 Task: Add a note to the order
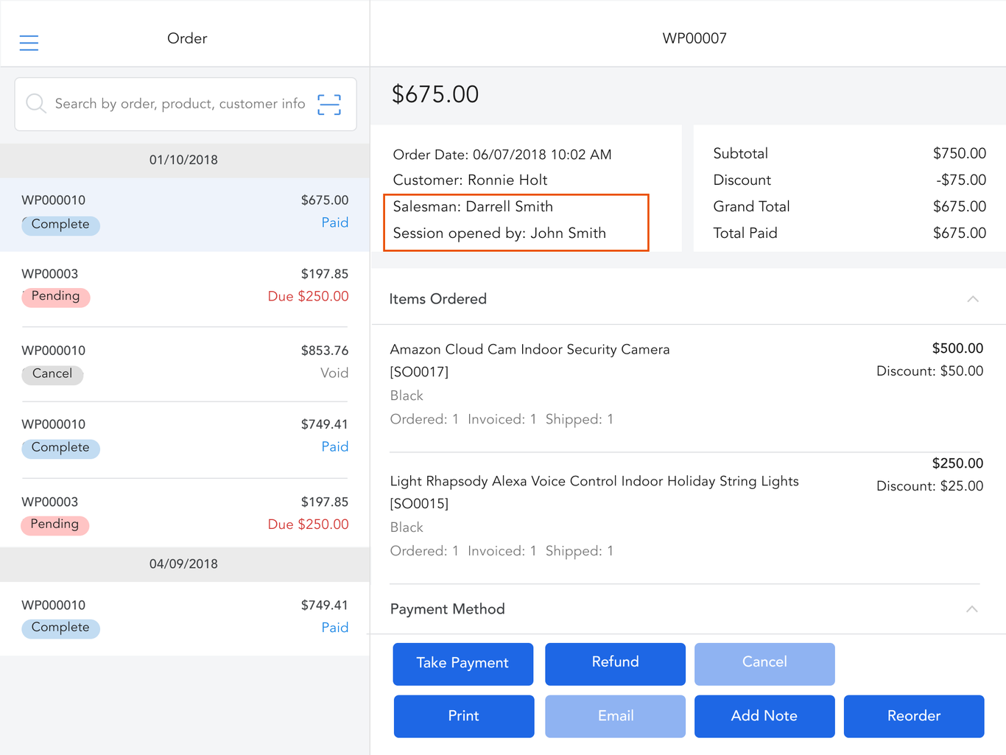(x=764, y=716)
